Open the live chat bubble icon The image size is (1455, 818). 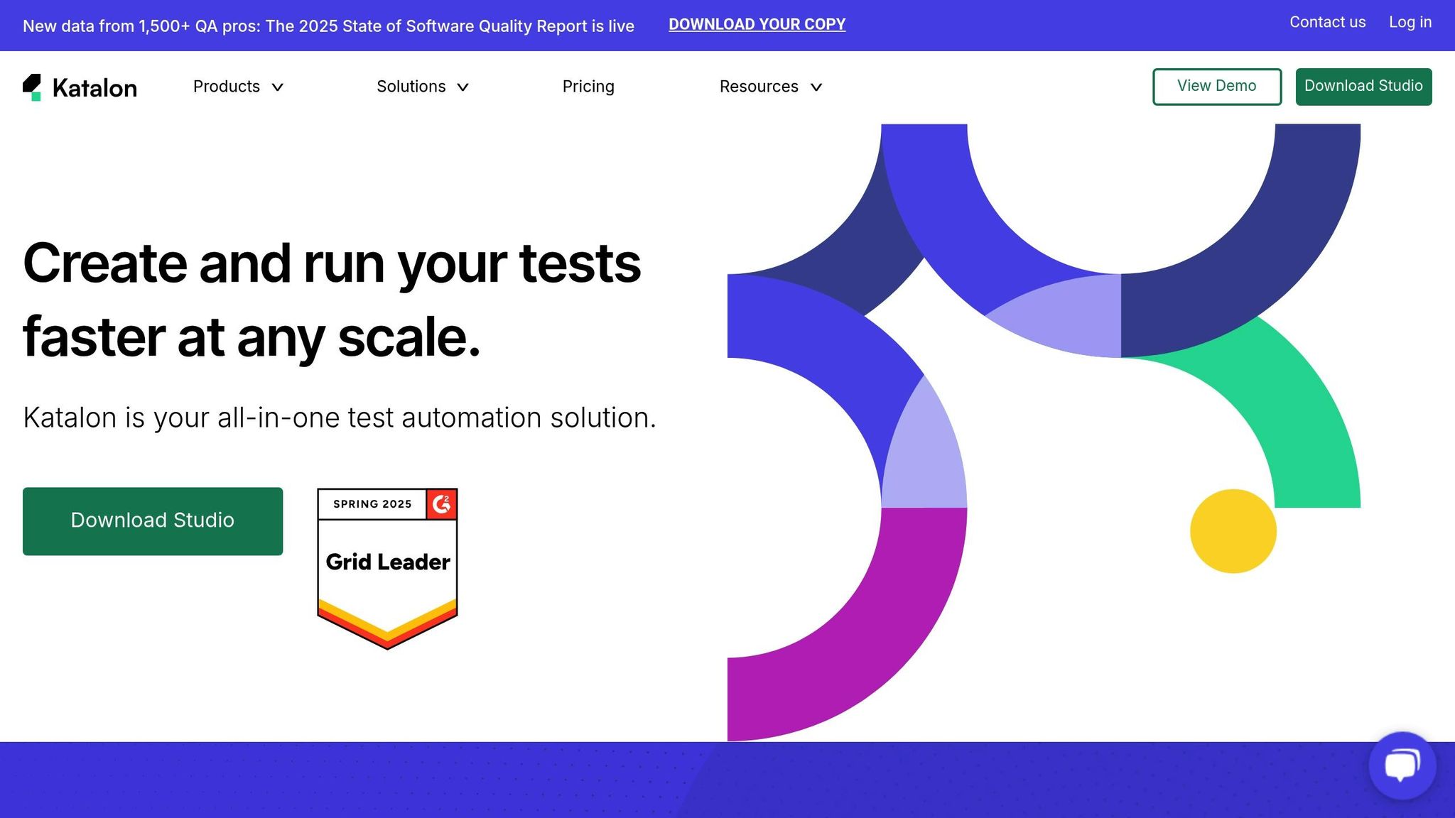click(1402, 765)
